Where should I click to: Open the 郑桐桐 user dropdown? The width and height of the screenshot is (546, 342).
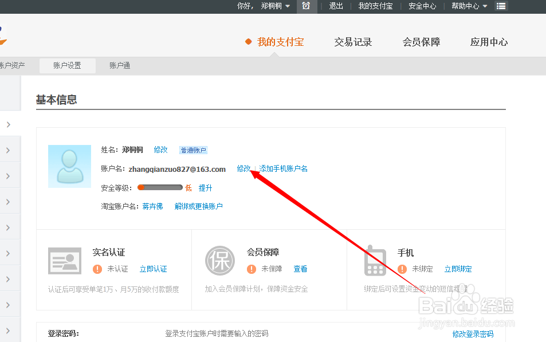coord(275,6)
